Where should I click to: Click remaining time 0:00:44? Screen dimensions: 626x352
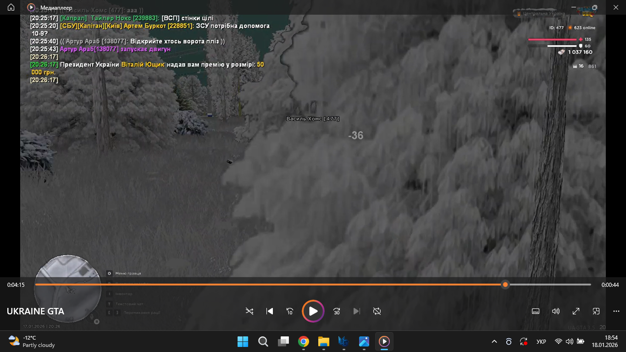610,285
